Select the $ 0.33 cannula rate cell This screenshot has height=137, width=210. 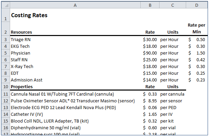coord(150,94)
